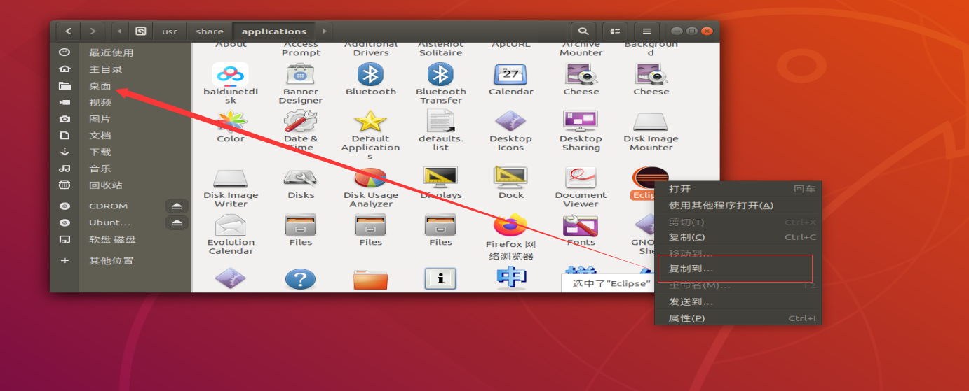
Task: Open 软盘 磁盘 in sidebar
Action: point(112,239)
